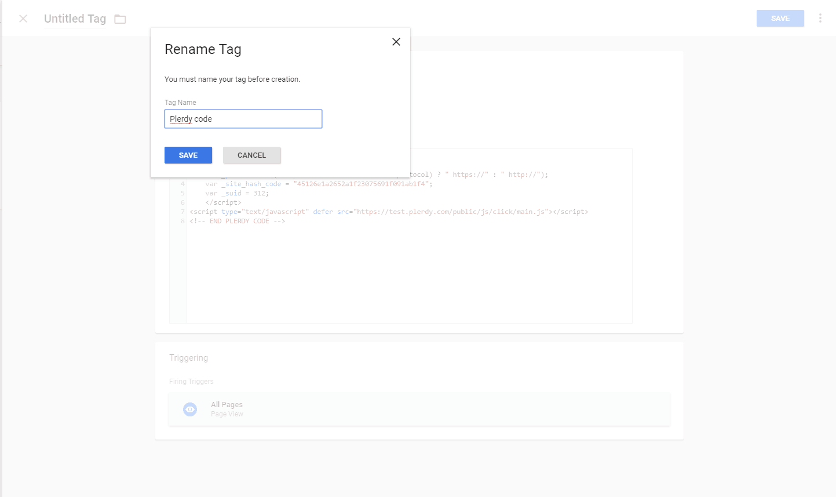The width and height of the screenshot is (836, 497).
Task: Select the All Pages trigger eye icon
Action: pos(190,409)
